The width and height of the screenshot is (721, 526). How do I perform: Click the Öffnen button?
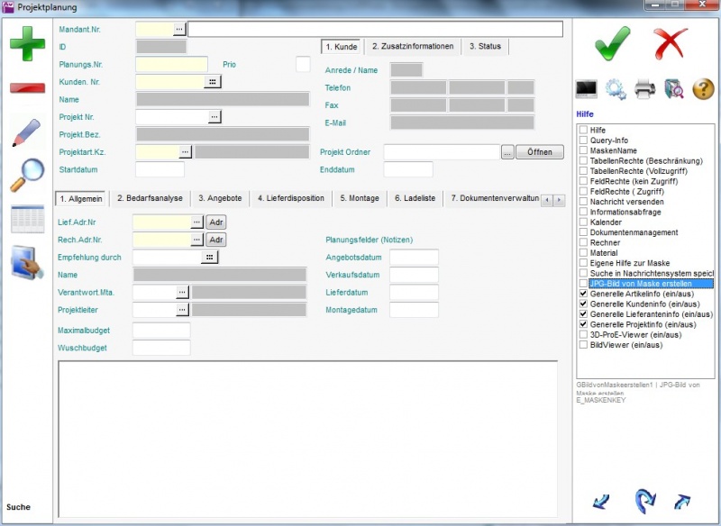pos(539,152)
